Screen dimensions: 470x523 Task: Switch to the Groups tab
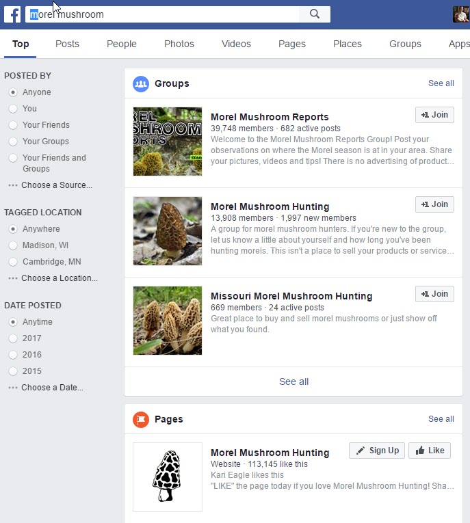click(405, 44)
